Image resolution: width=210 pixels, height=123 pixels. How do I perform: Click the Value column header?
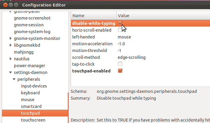tap(163, 15)
